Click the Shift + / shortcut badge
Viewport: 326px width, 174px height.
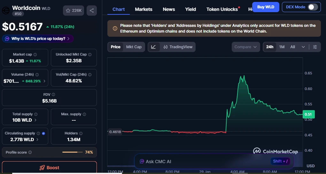(x=280, y=161)
